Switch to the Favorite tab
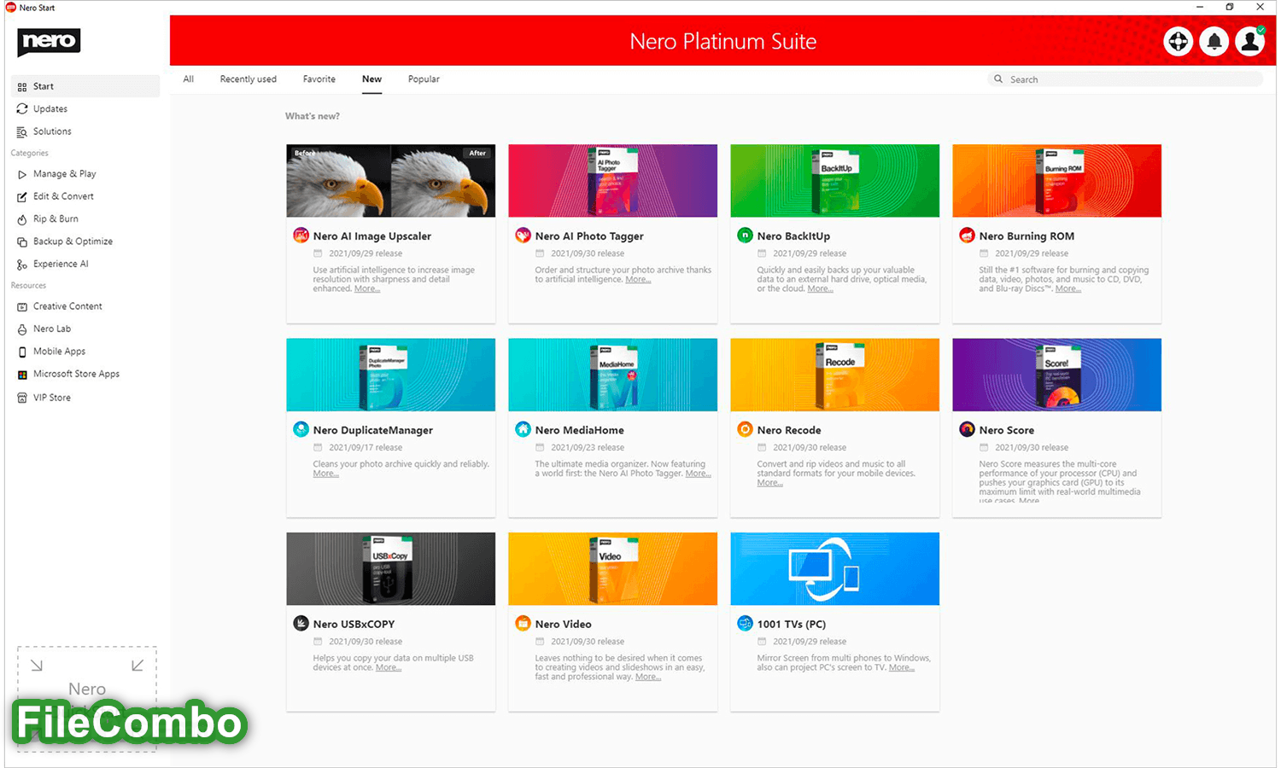This screenshot has height=768, width=1281. (319, 79)
